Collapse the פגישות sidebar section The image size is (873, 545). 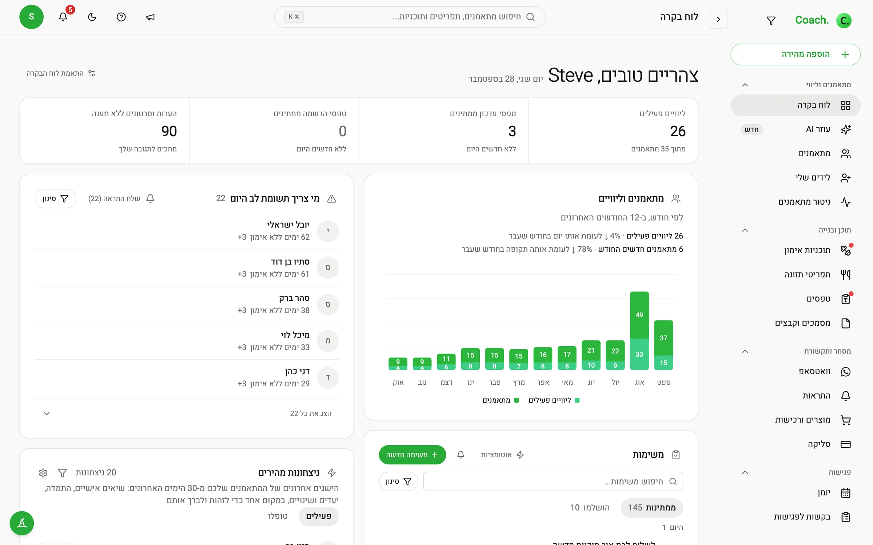(745, 472)
